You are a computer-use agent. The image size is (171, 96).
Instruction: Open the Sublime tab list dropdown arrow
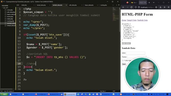click(x=119, y=5)
